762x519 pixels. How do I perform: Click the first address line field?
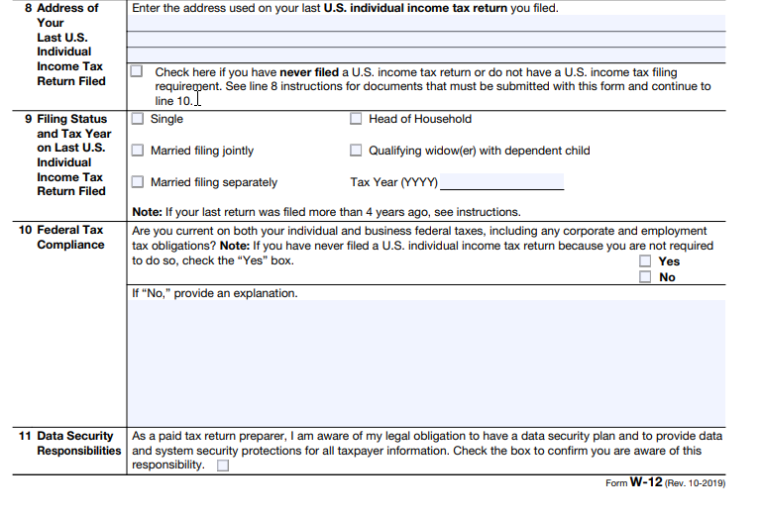point(426,23)
